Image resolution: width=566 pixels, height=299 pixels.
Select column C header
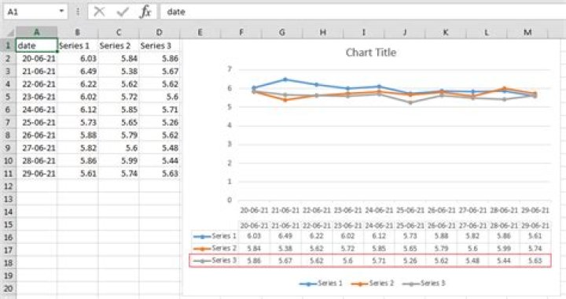[x=119, y=32]
